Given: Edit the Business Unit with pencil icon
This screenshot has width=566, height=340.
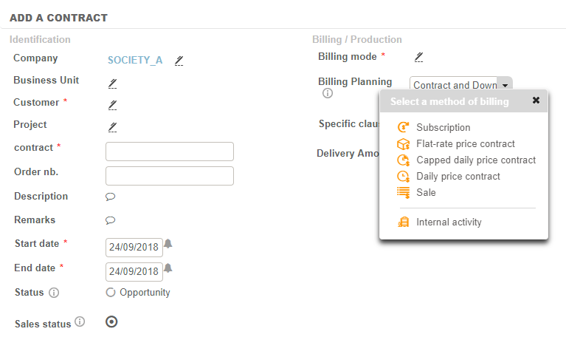Looking at the screenshot, I should coord(112,83).
